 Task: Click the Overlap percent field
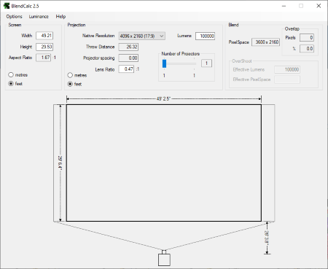click(307, 49)
